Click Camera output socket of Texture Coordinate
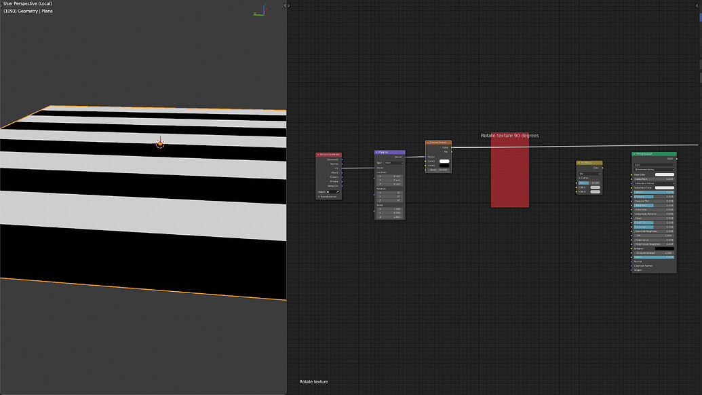Screen dimensions: 702x395 342,177
